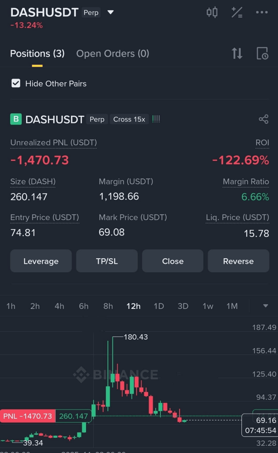Tap the sort positions arrows icon

pos(237,53)
